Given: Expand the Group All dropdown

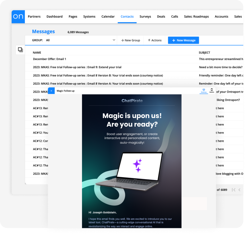Looking at the screenshot, I should point(114,40).
